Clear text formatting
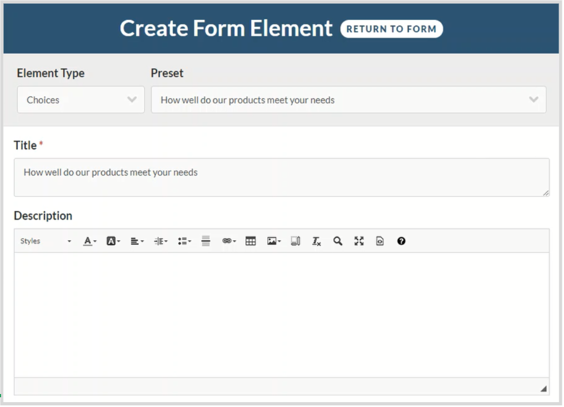This screenshot has width=564, height=407. coord(317,241)
